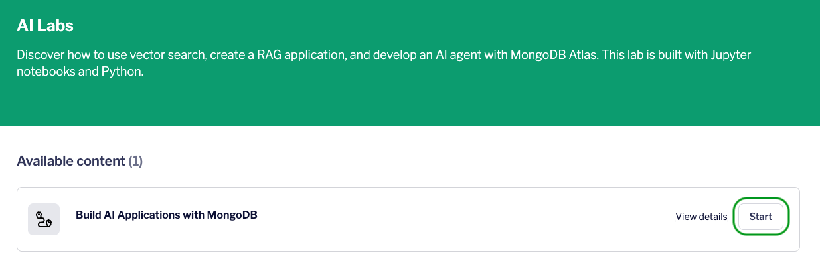Open View details for the lab
Viewport: 820px width, 275px height.
tap(701, 217)
